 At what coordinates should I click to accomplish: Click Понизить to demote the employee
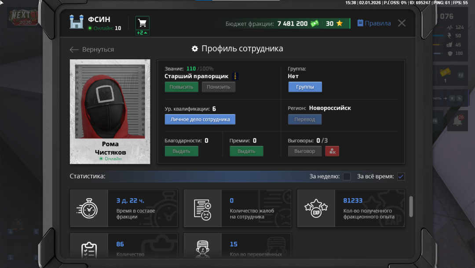point(219,87)
